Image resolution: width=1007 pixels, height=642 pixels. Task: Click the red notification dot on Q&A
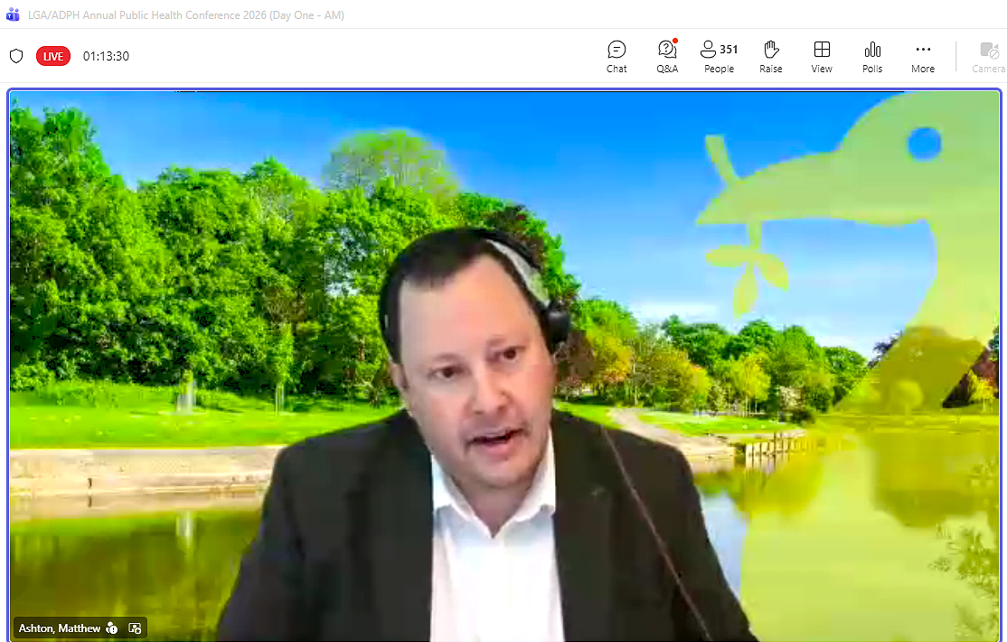point(675,42)
